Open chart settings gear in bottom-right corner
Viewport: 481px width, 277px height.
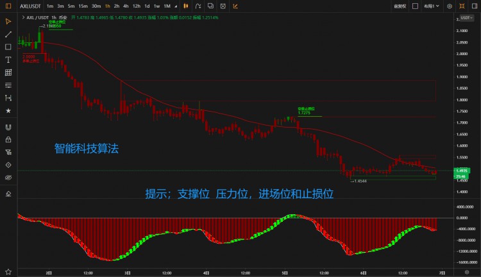[467, 272]
